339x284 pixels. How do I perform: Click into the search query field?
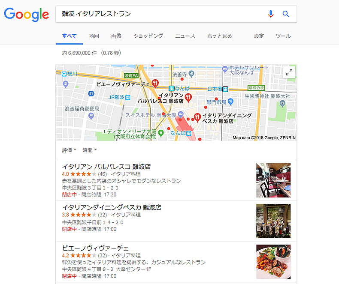pyautogui.click(x=160, y=14)
